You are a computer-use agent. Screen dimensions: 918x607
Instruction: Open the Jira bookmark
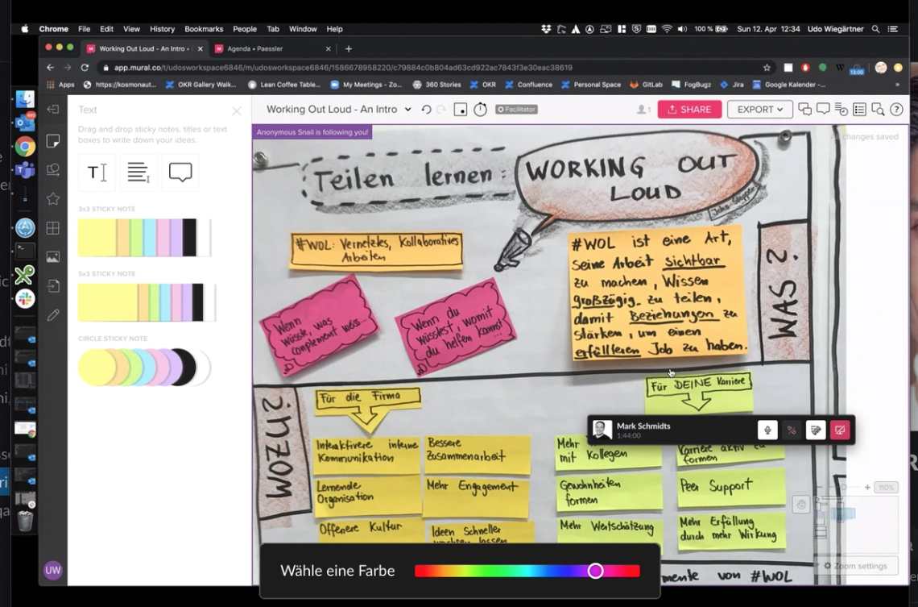tap(732, 85)
